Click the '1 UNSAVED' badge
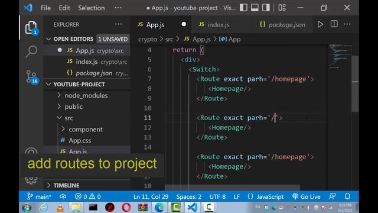The image size is (378, 213). click(113, 39)
